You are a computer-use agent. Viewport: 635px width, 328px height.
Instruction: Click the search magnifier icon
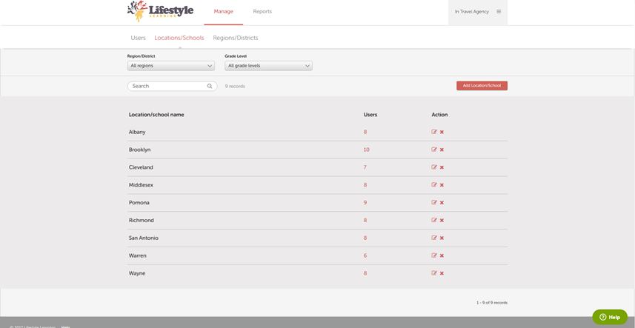210,87
